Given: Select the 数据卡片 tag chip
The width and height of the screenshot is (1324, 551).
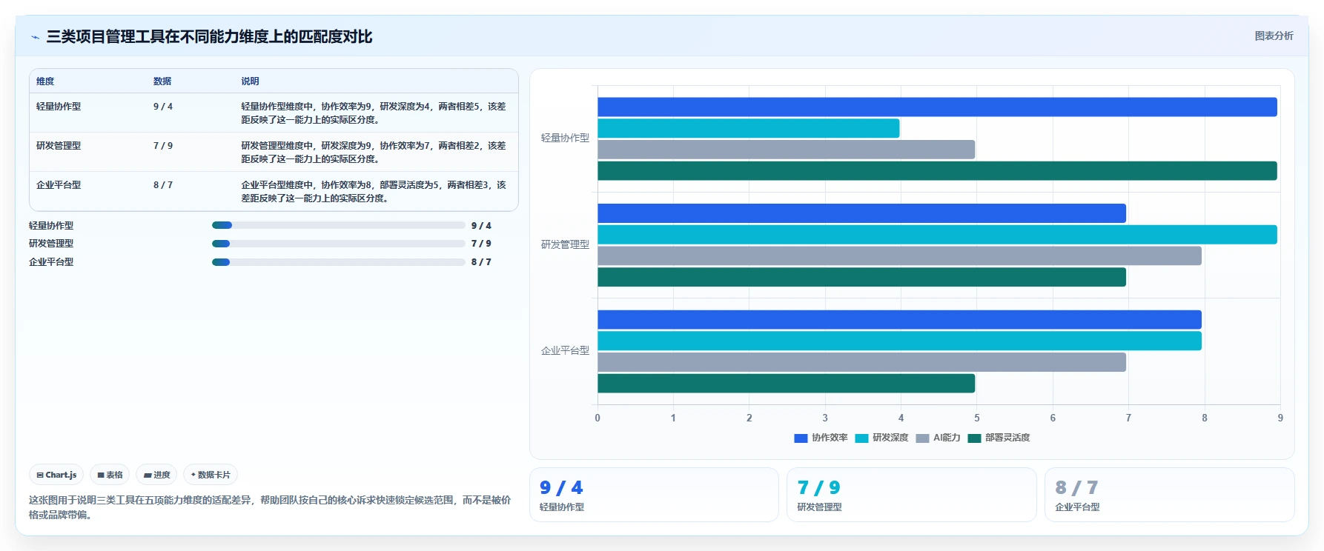Looking at the screenshot, I should pyautogui.click(x=211, y=475).
